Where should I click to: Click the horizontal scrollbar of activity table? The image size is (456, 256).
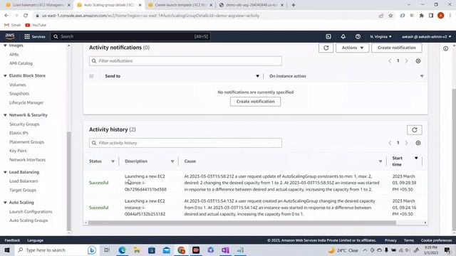pyautogui.click(x=242, y=223)
